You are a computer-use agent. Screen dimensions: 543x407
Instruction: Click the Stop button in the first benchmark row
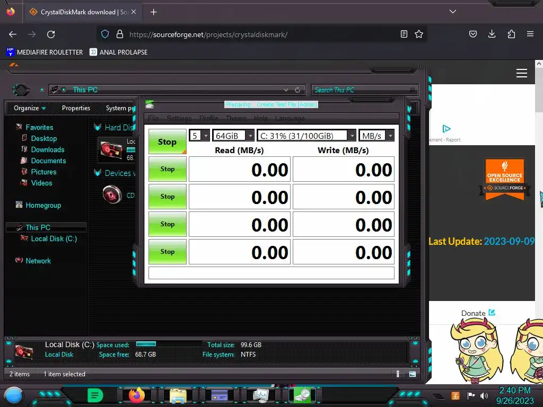[167, 169]
